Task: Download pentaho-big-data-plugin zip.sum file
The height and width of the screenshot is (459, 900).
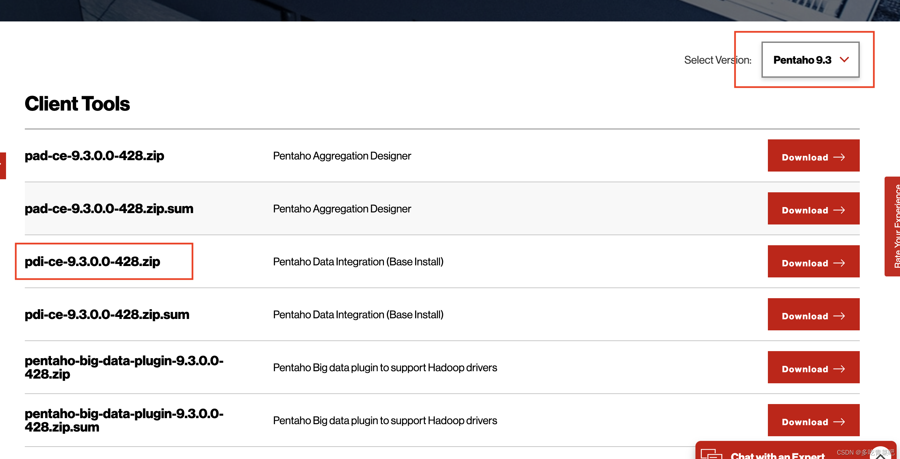Action: tap(813, 420)
